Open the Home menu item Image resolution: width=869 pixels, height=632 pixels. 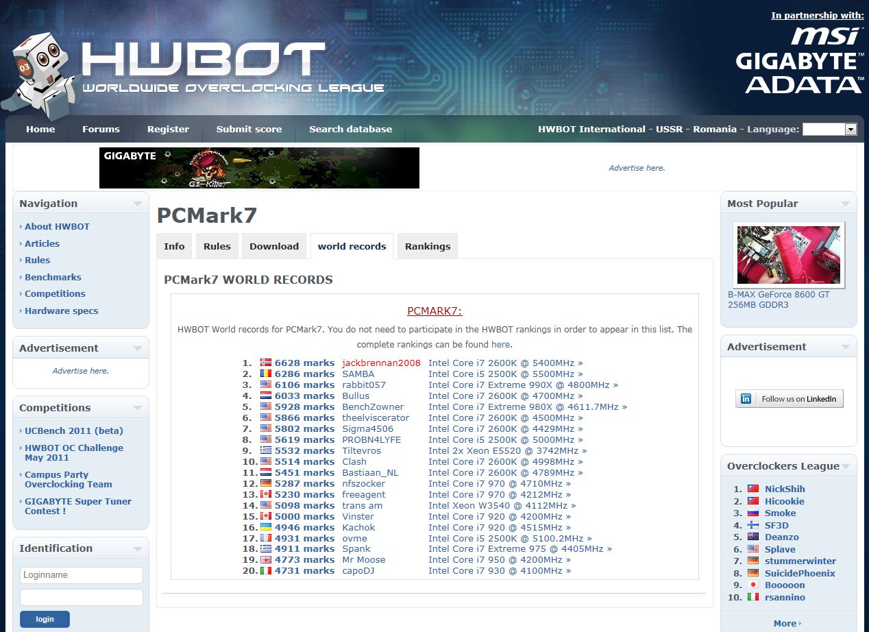click(40, 129)
